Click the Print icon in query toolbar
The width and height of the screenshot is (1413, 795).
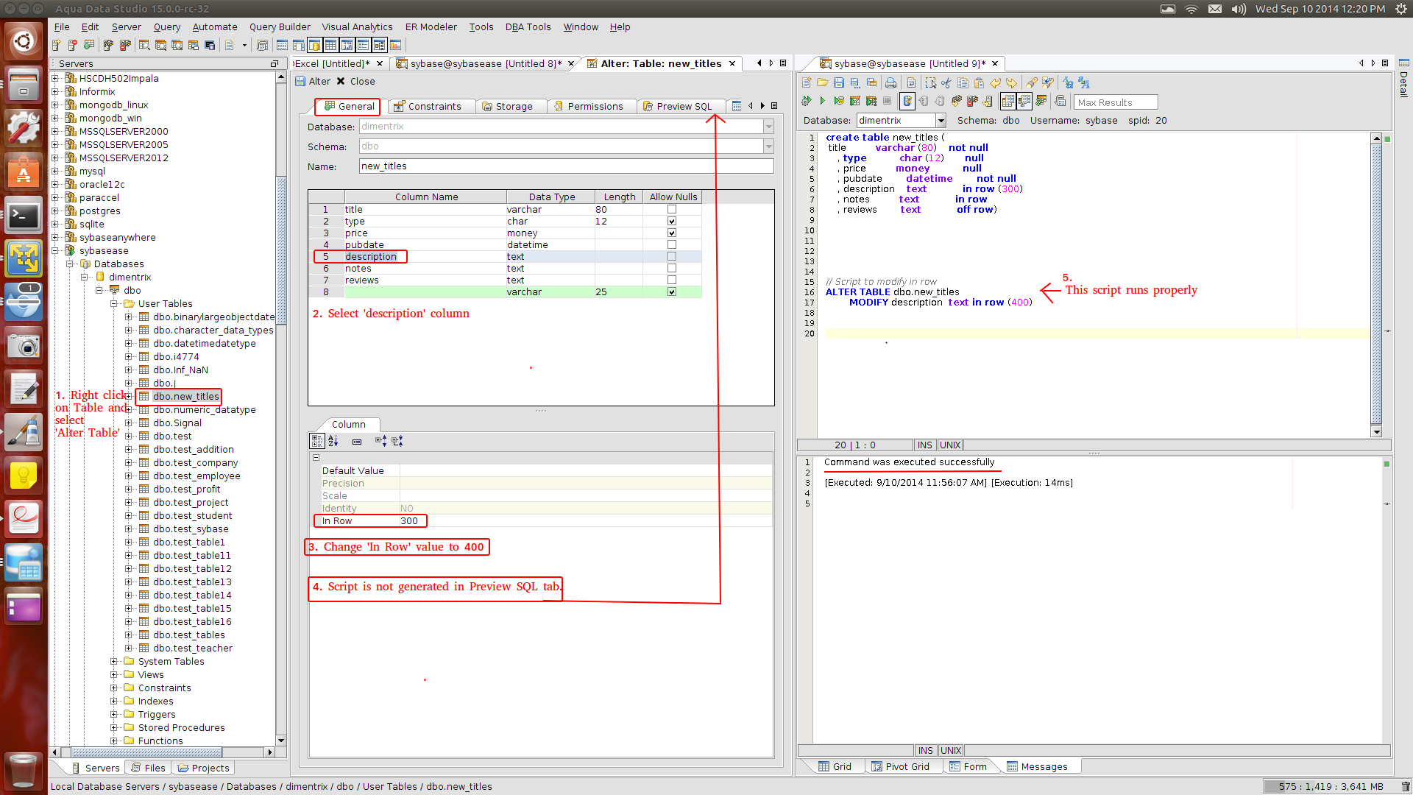(x=890, y=83)
